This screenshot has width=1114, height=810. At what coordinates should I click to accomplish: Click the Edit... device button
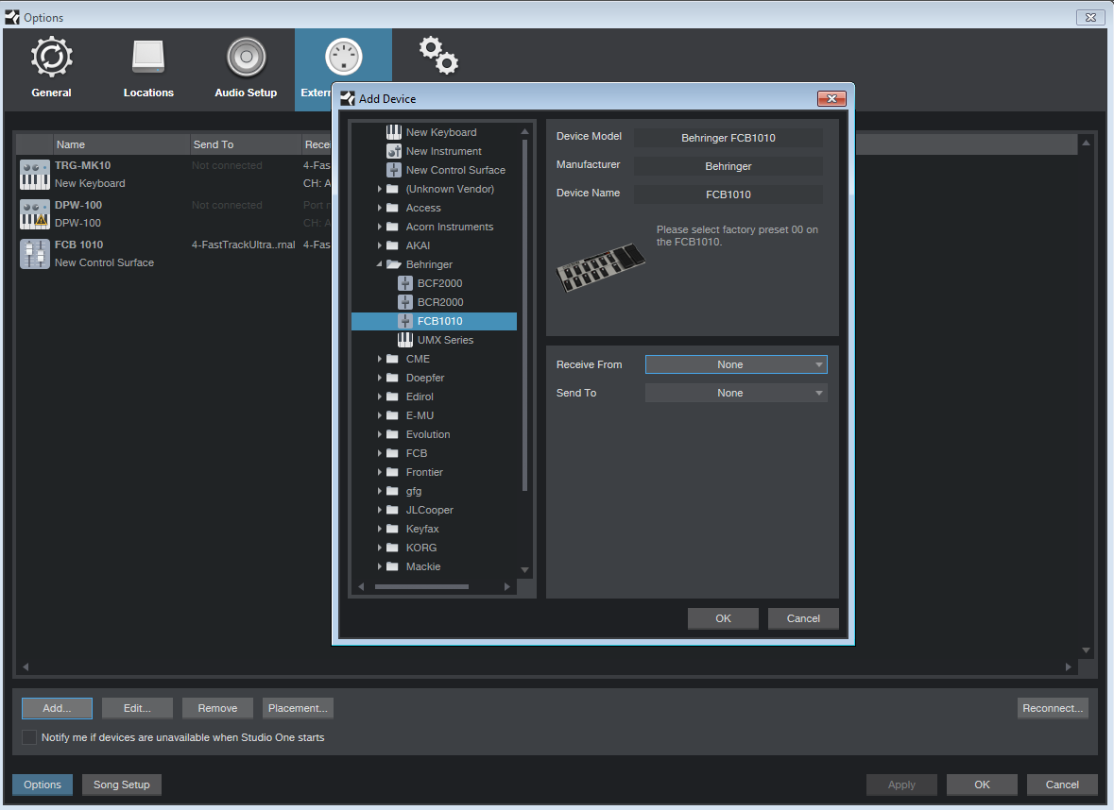pyautogui.click(x=137, y=708)
